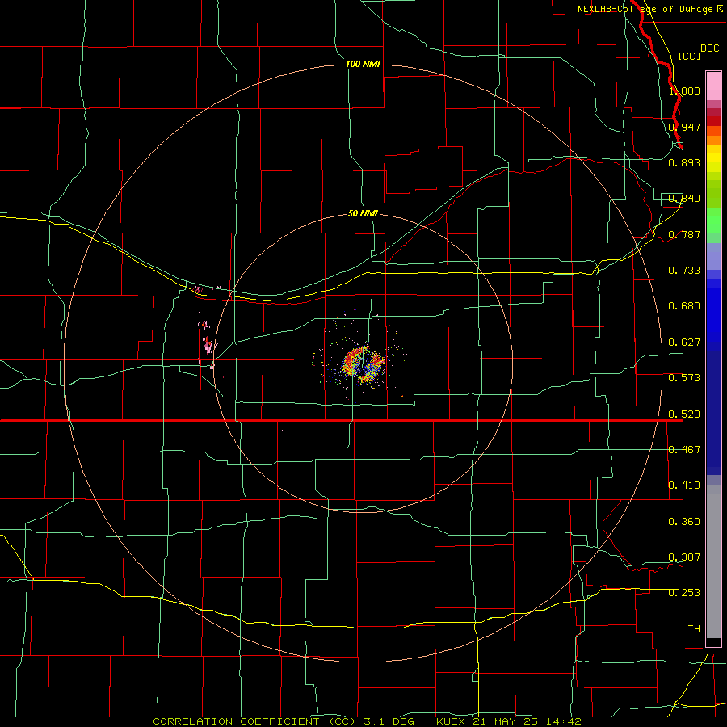Image resolution: width=727 pixels, height=727 pixels.
Task: Pick the red segment of the color bar
Action: [713, 121]
